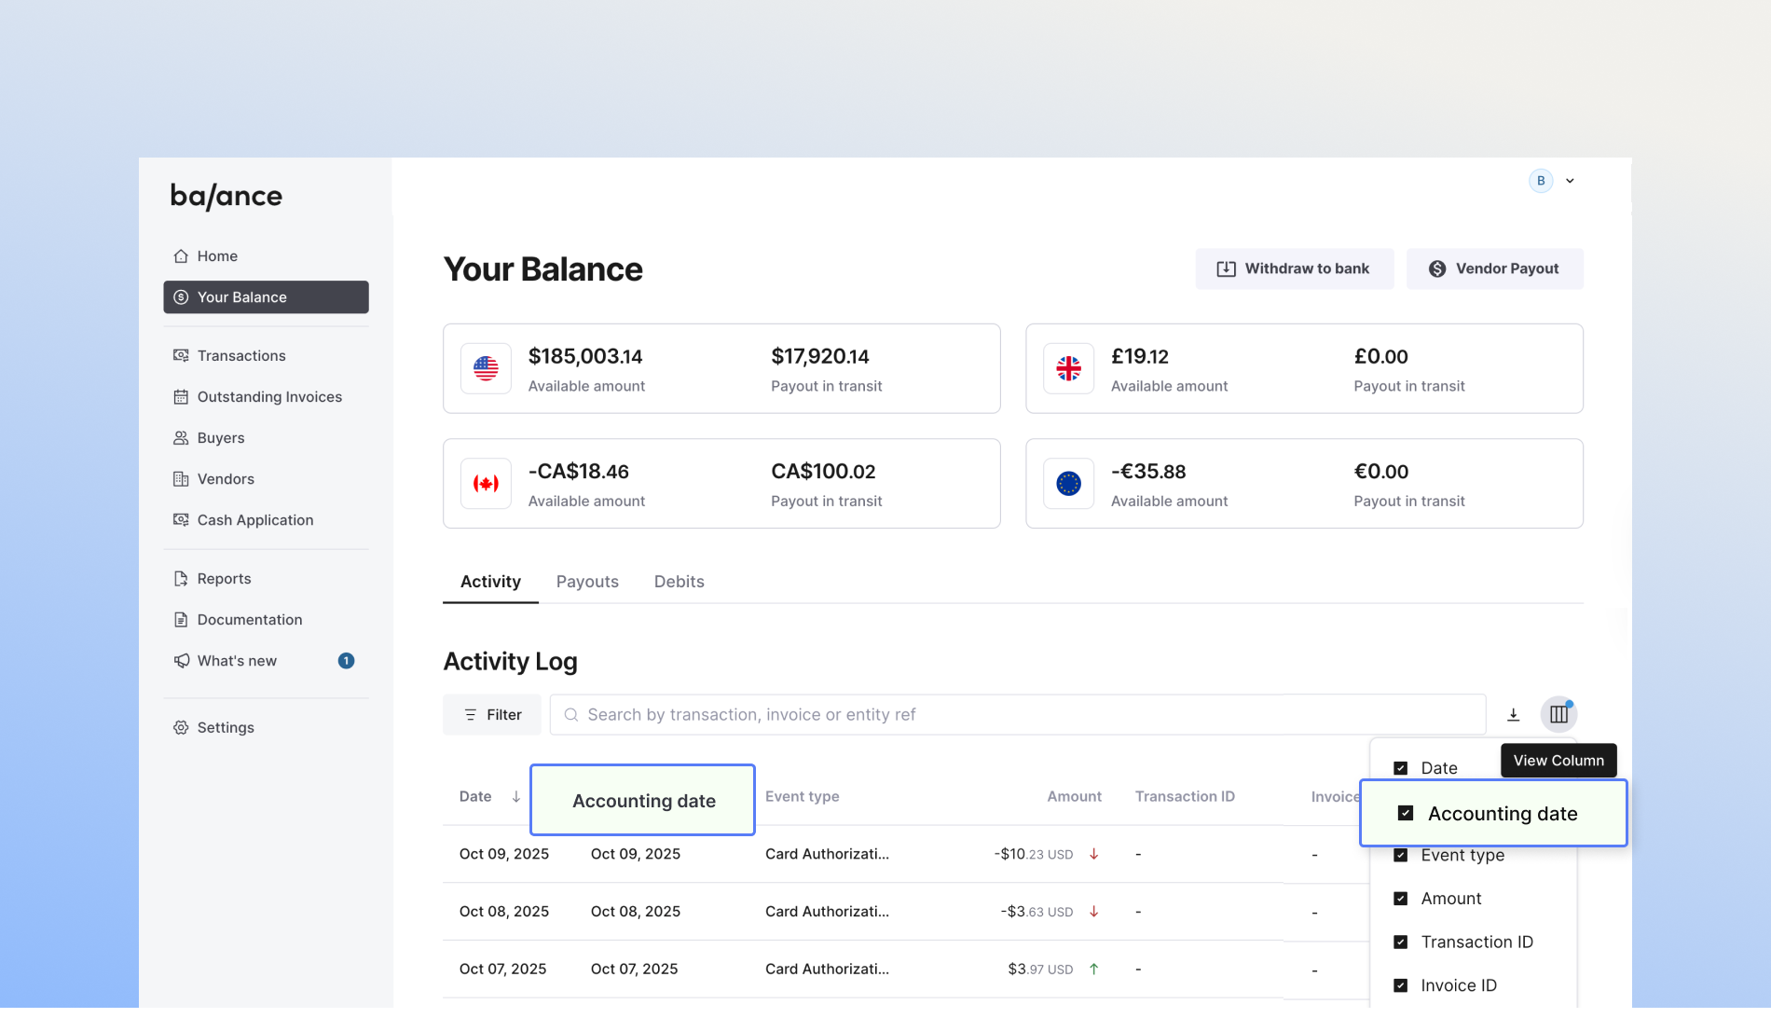The width and height of the screenshot is (1771, 1018).
Task: Click the Home house icon in sidebar
Action: pos(181,256)
